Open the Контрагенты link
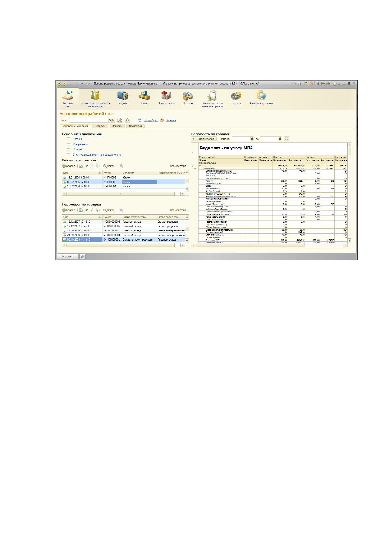The image size is (386, 546). point(80,144)
